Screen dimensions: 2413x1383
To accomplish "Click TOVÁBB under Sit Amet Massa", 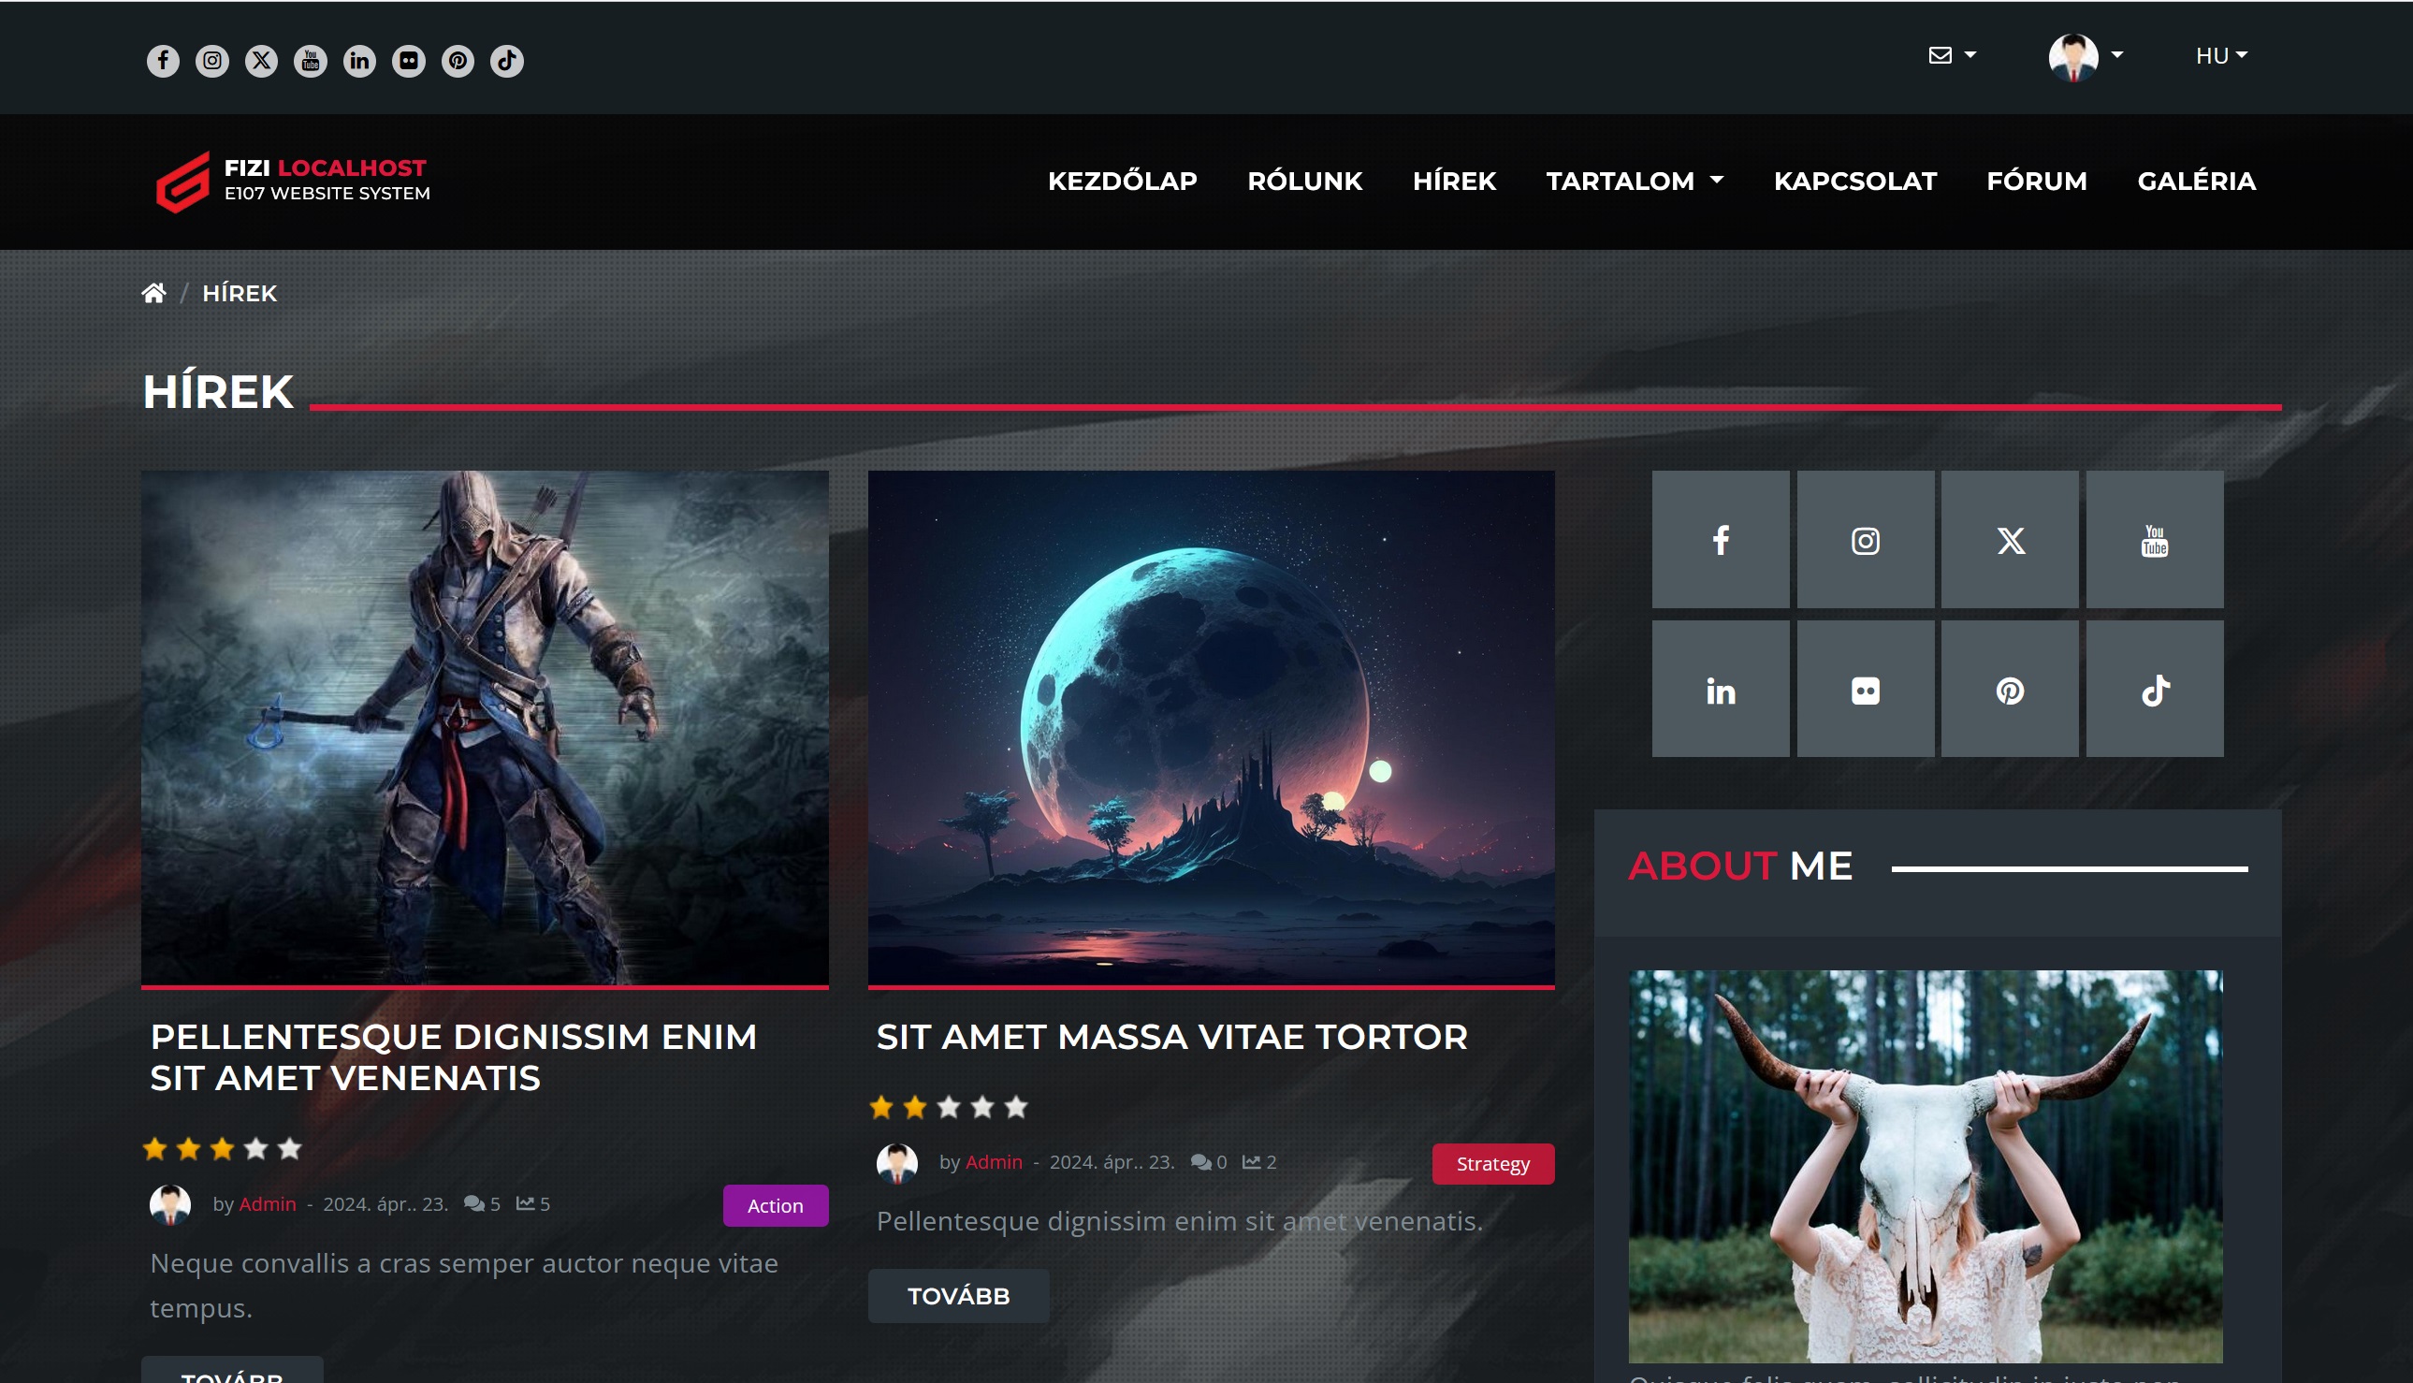I will pyautogui.click(x=957, y=1296).
